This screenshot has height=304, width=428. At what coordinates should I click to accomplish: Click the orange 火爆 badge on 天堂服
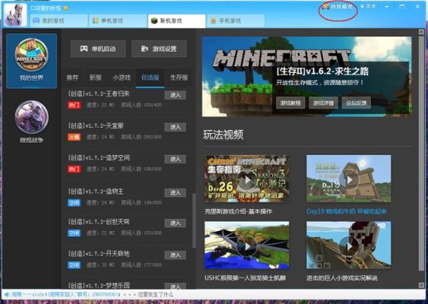pos(74,137)
